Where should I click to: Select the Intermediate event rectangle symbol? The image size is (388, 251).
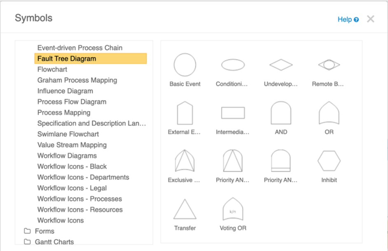pos(233,113)
